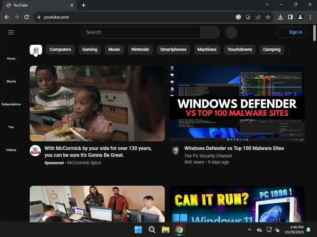
Task: Open network status tray icon
Action: 269,230
